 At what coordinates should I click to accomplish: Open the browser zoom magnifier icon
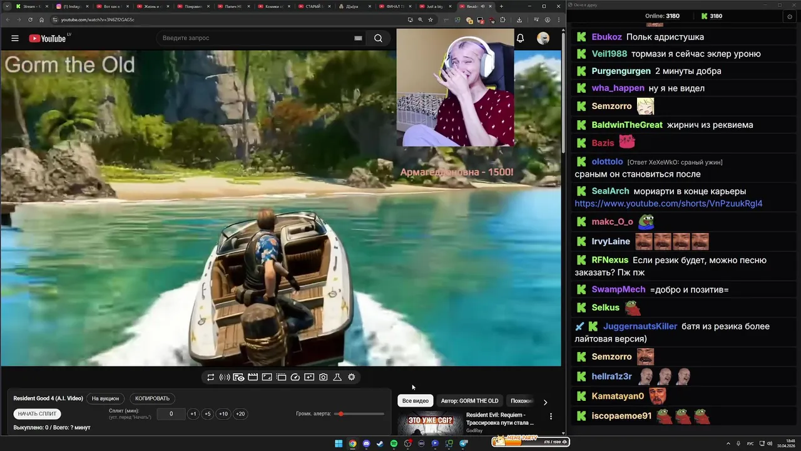click(x=420, y=19)
